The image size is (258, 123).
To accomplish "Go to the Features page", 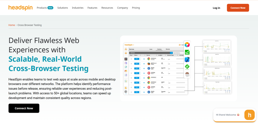I will pos(92,8).
